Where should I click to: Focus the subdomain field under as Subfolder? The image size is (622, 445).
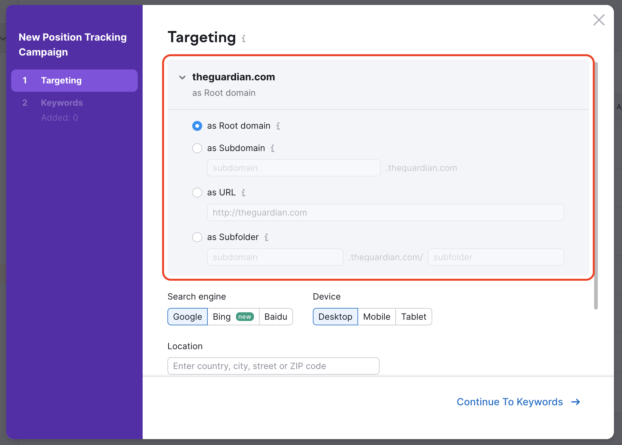[x=275, y=257]
